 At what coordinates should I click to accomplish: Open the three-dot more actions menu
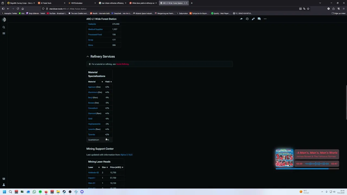[265, 19]
